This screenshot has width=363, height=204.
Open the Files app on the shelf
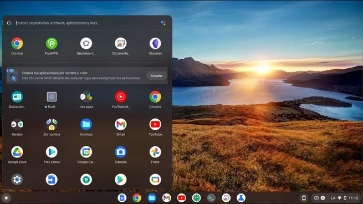click(x=152, y=198)
